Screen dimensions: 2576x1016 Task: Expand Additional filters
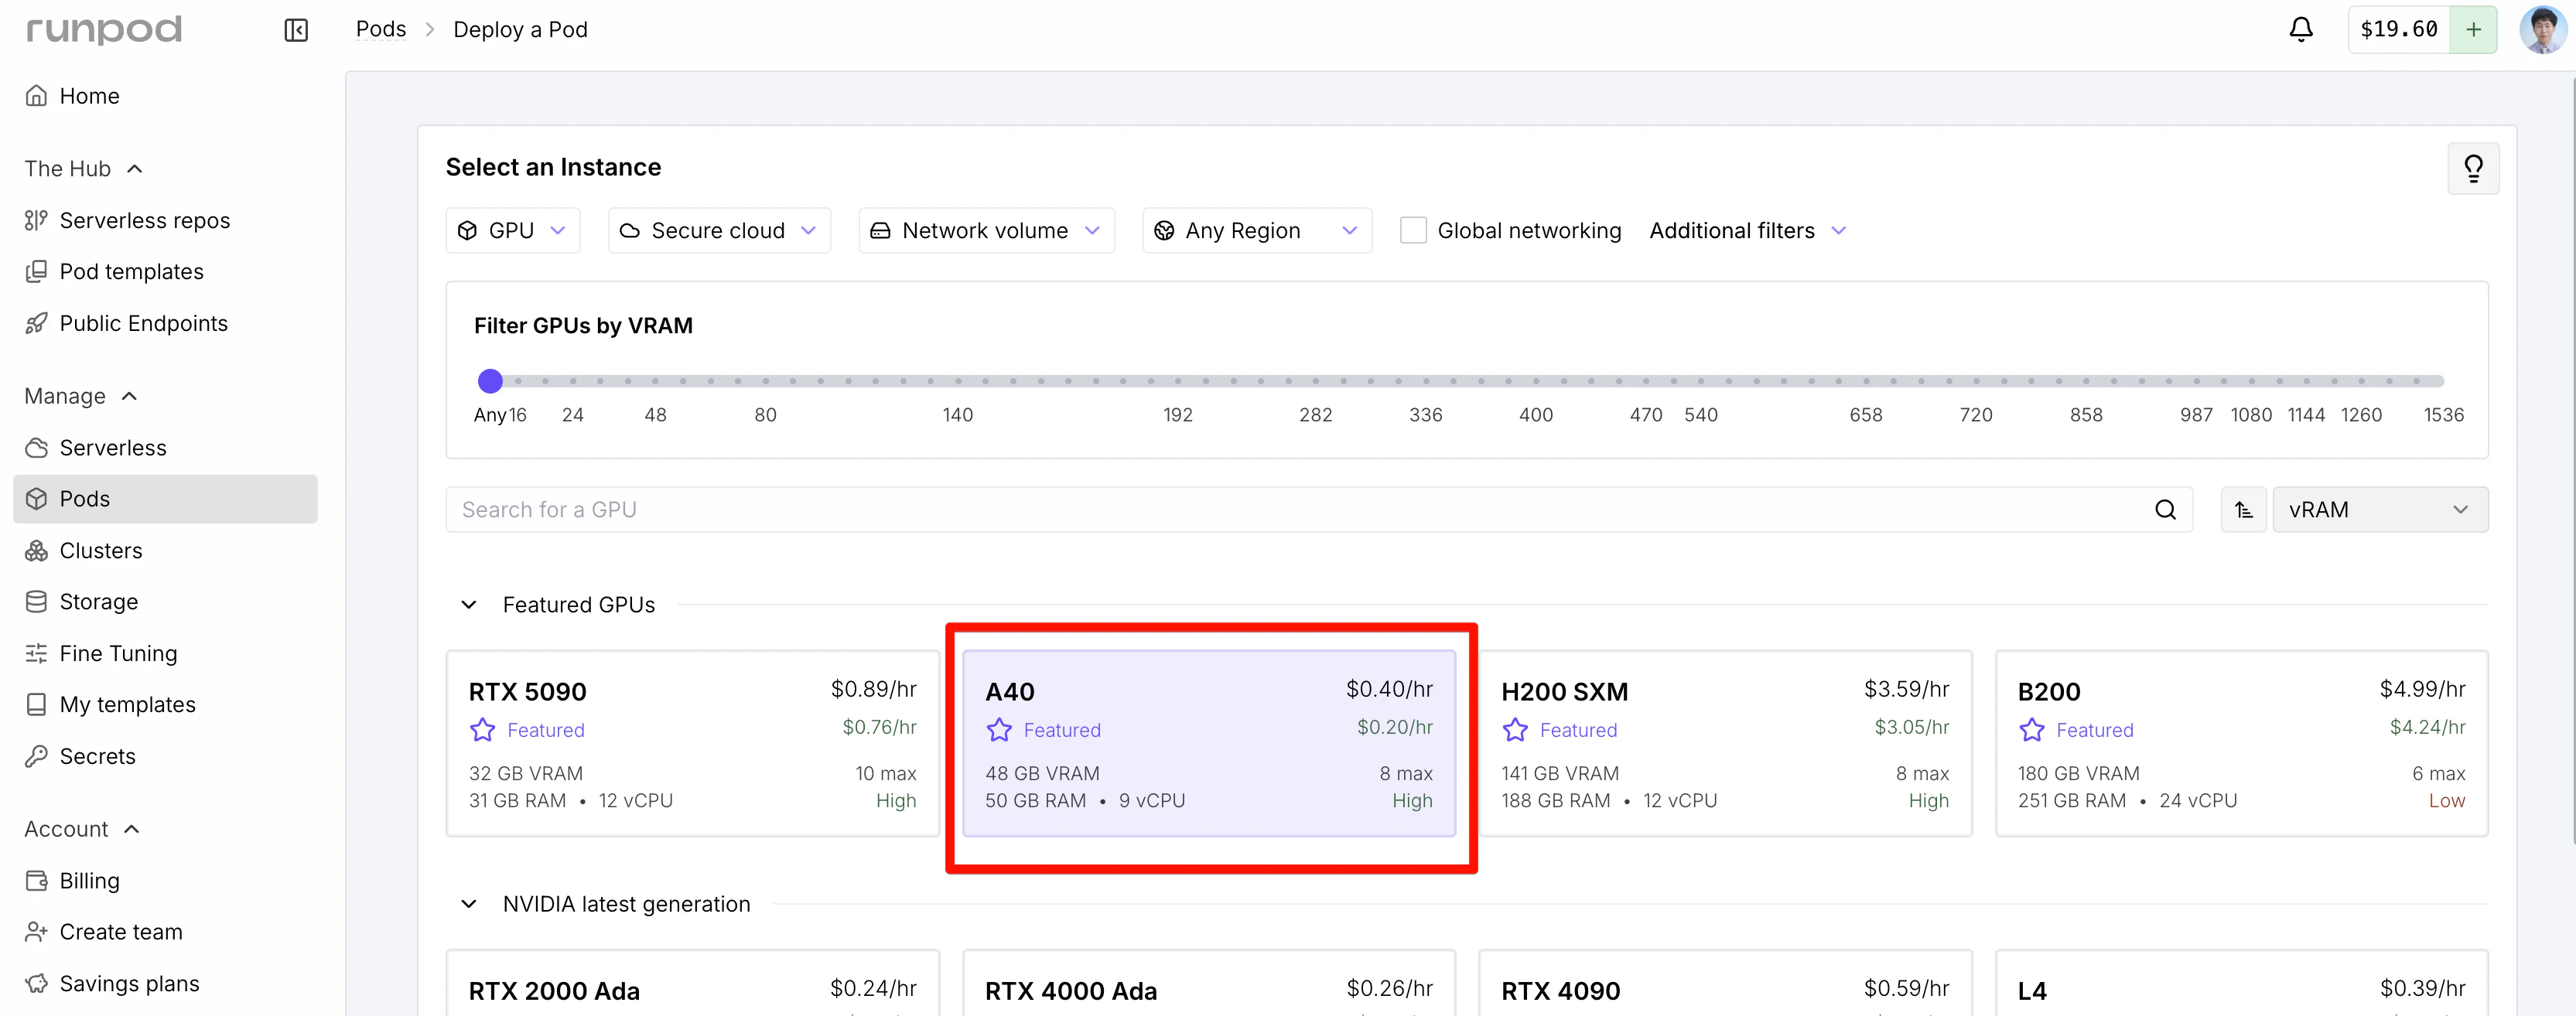pyautogui.click(x=1747, y=231)
